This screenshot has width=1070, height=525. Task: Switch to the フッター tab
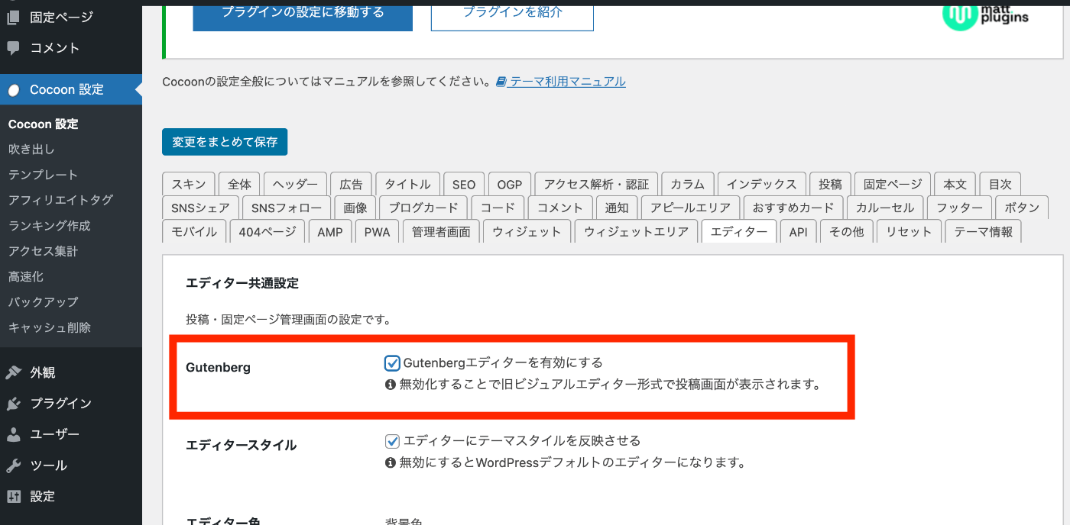click(x=960, y=208)
